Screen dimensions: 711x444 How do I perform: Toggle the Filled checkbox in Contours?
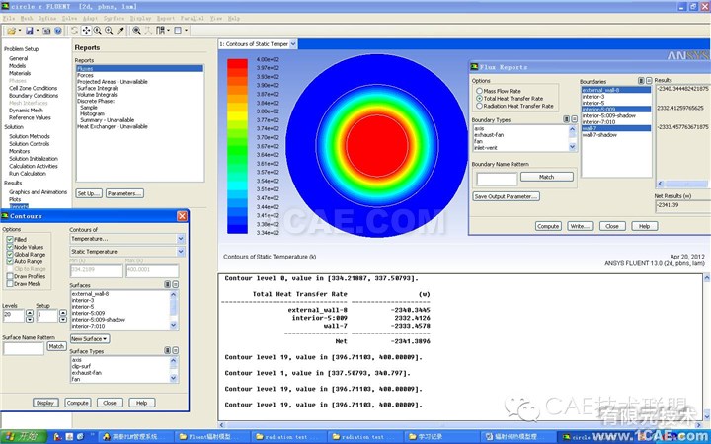point(9,239)
